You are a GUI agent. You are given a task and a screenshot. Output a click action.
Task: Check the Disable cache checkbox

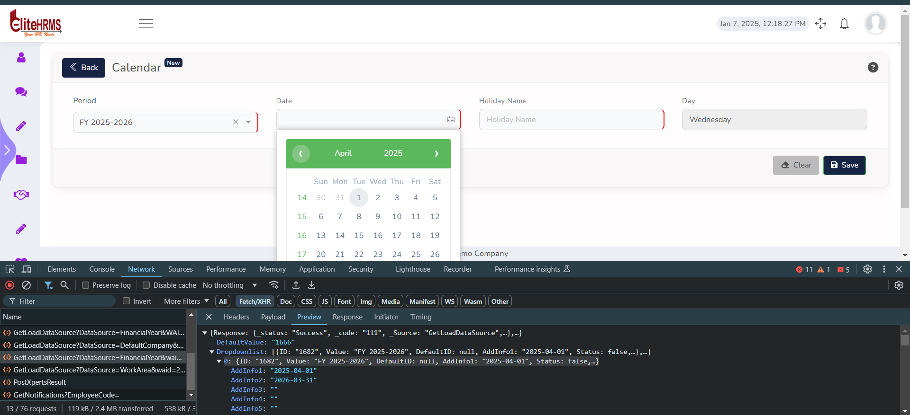[146, 285]
